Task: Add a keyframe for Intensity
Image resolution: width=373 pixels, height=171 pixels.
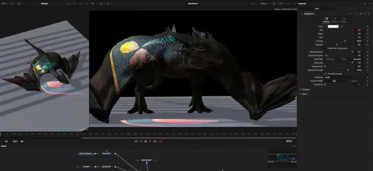Action: [368, 41]
